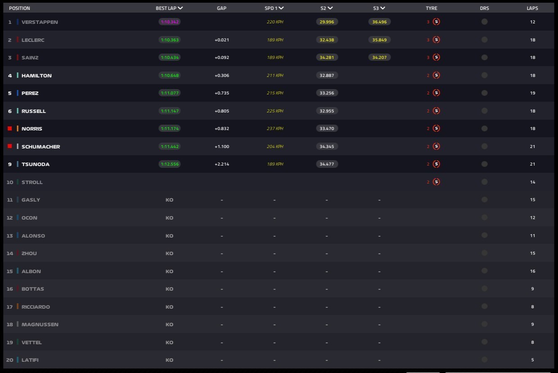Select driver name VETTEL
This screenshot has height=373, width=558.
(x=31, y=342)
